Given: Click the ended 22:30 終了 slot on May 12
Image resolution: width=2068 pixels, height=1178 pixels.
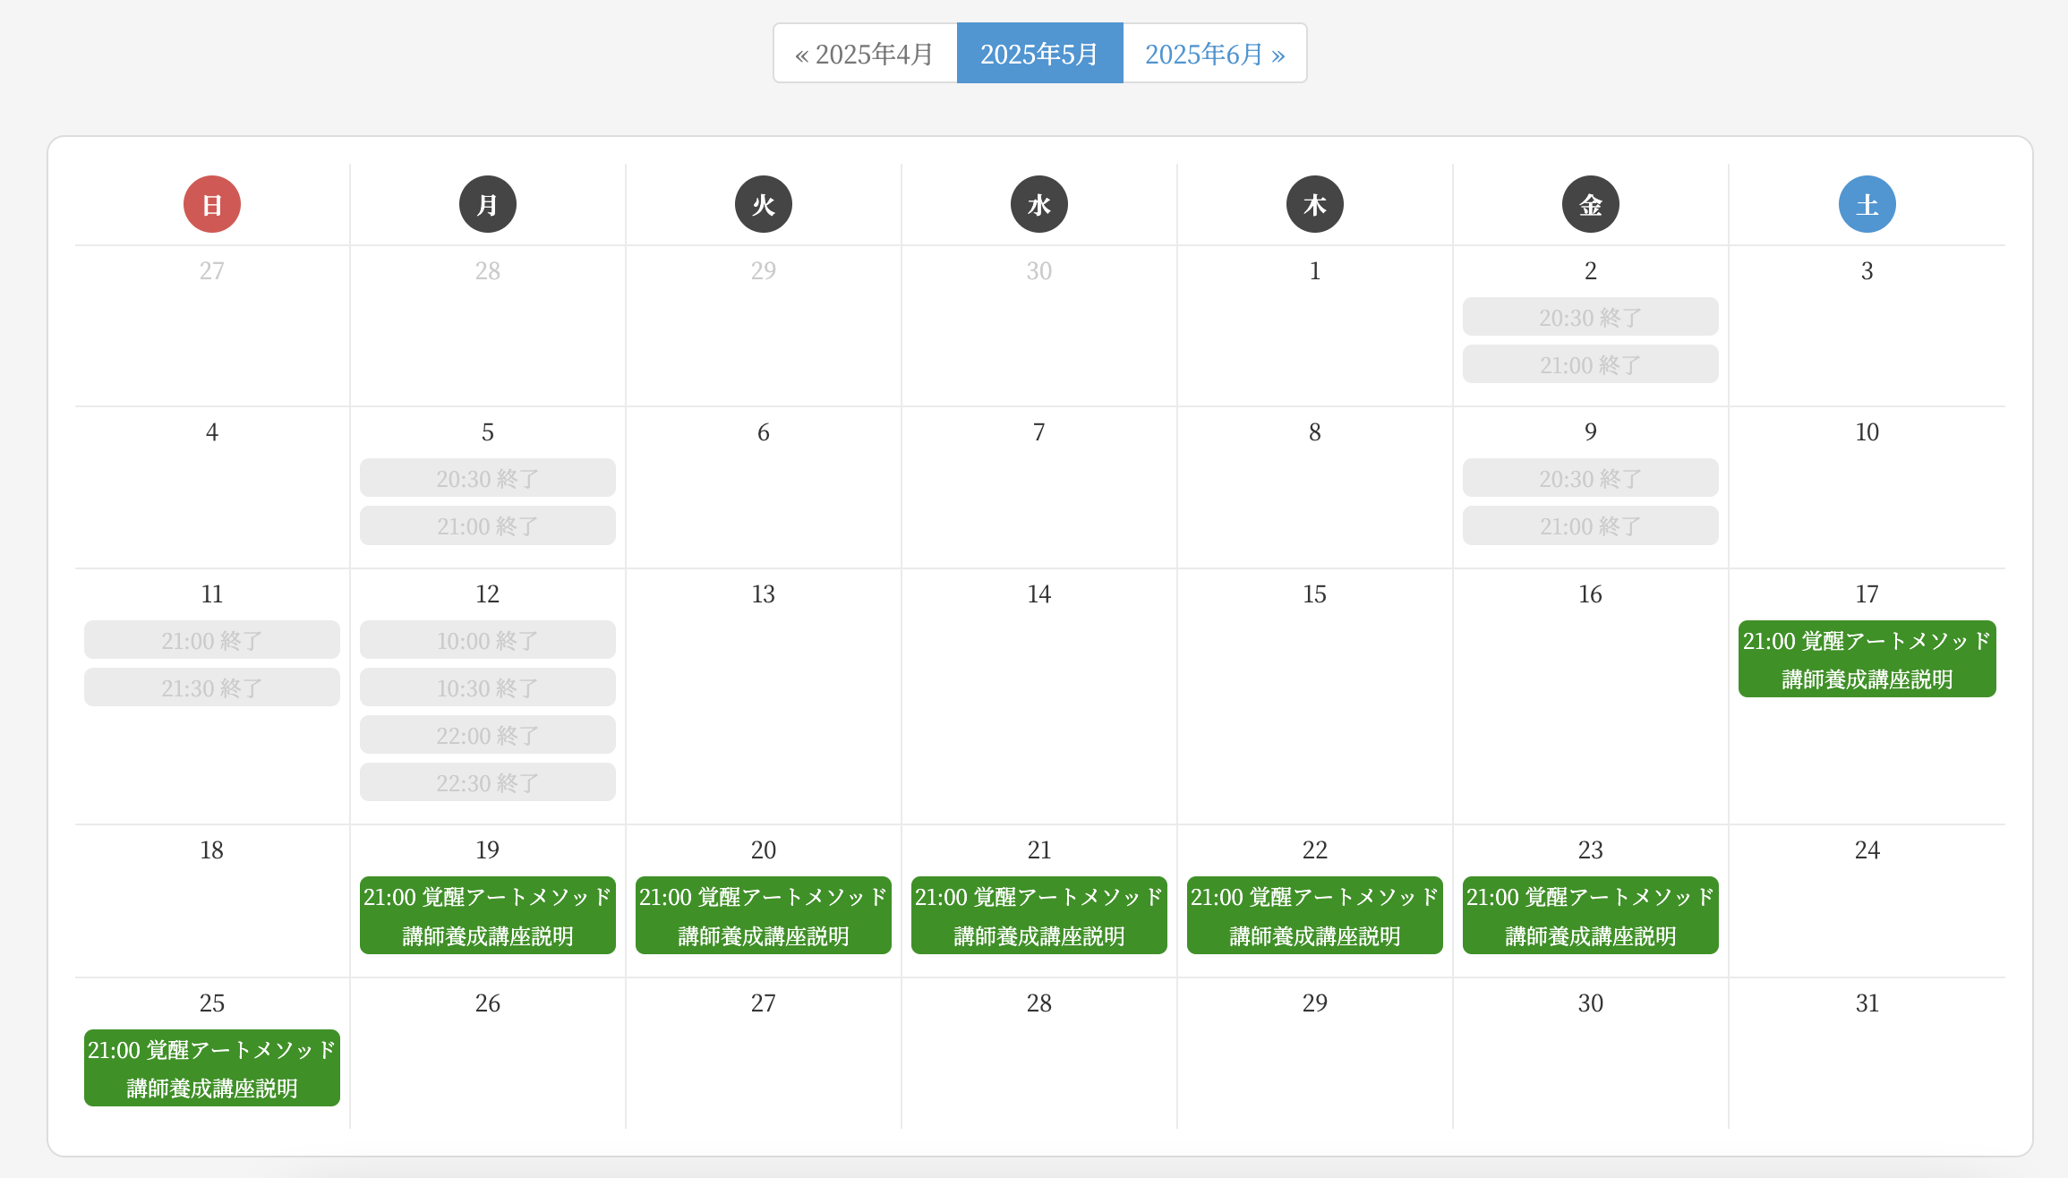Looking at the screenshot, I should 488,782.
